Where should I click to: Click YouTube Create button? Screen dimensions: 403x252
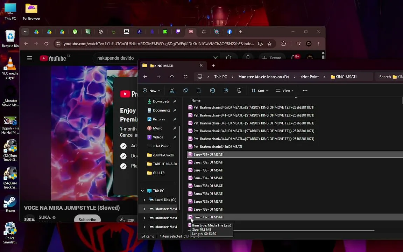272,58
